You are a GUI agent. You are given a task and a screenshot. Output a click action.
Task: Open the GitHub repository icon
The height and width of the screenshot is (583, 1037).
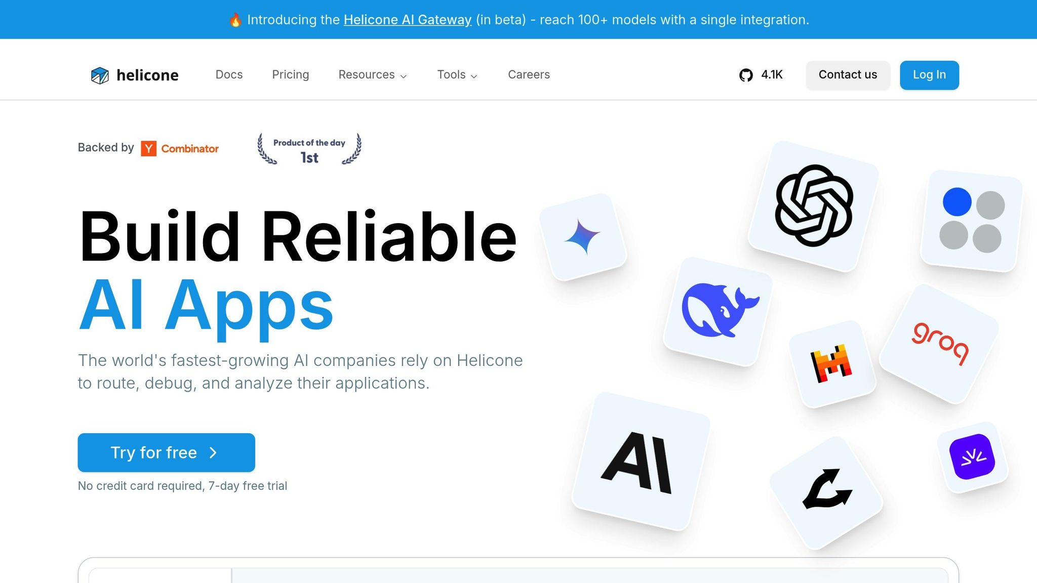[x=746, y=75]
